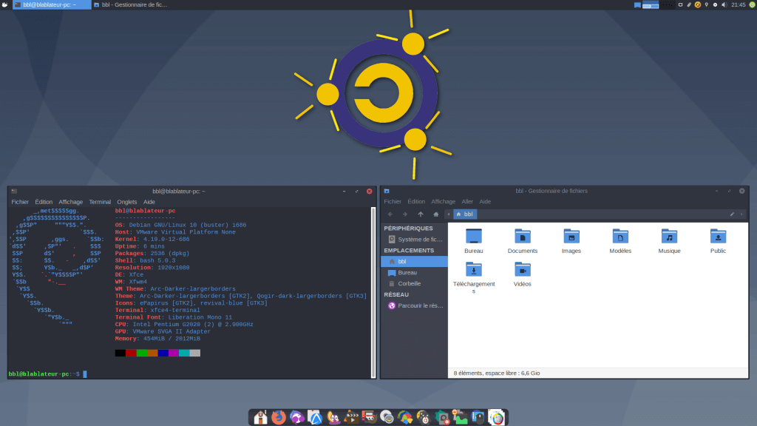
Task: Open the colorful pinwheel app in dock
Action: tap(406, 417)
